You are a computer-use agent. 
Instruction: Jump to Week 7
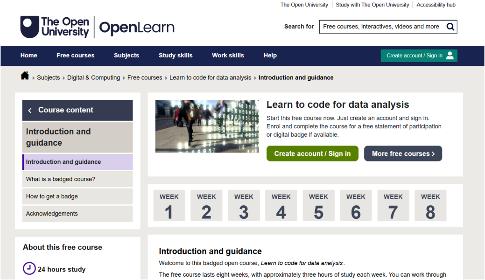(393, 205)
